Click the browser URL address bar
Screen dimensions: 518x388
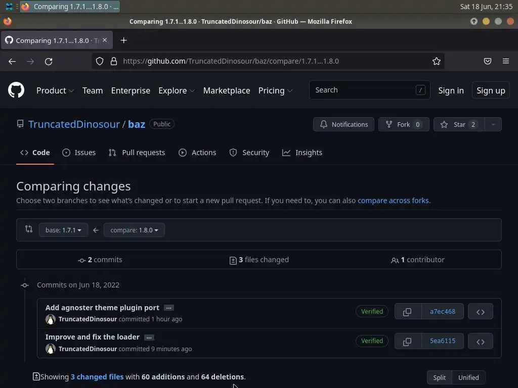coord(268,61)
